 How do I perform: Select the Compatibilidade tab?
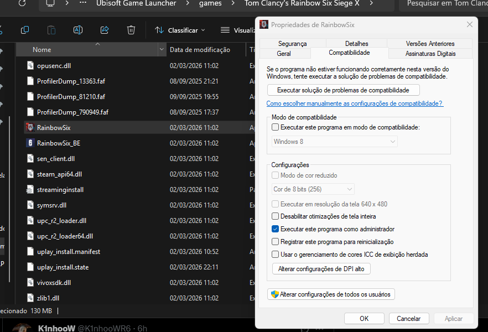coord(349,53)
